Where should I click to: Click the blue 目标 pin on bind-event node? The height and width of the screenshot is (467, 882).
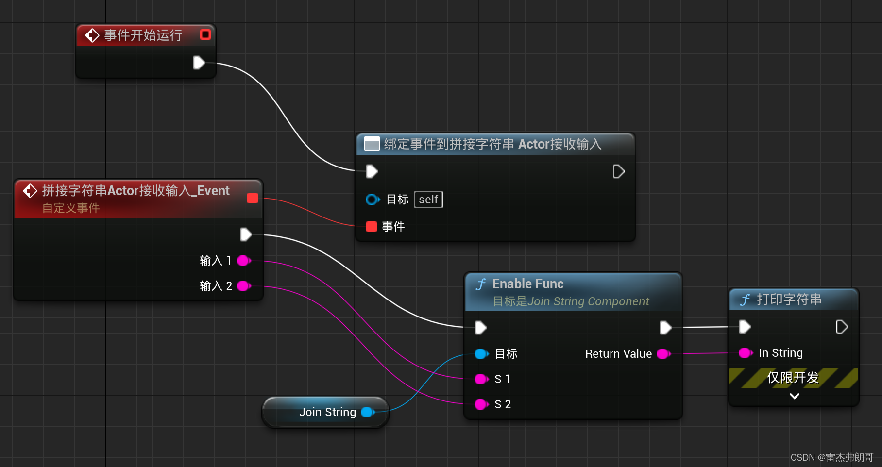pos(373,200)
